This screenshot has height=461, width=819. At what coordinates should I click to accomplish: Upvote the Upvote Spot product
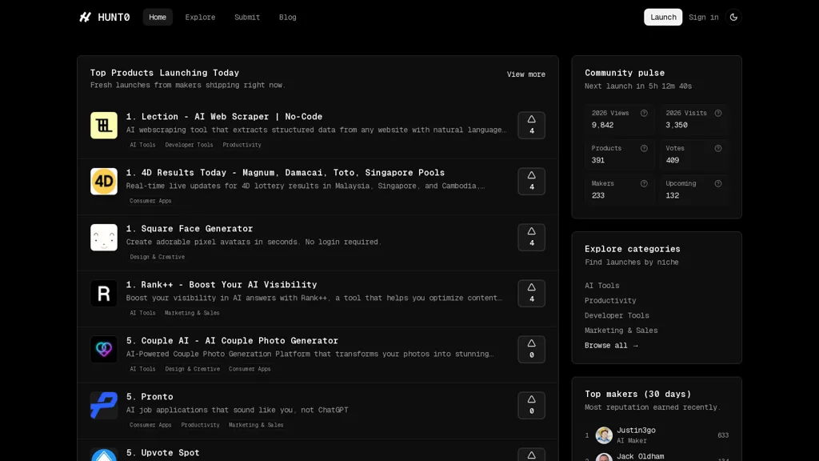click(531, 455)
